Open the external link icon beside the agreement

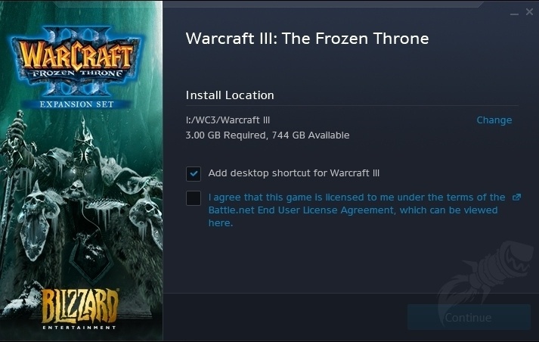tap(516, 197)
